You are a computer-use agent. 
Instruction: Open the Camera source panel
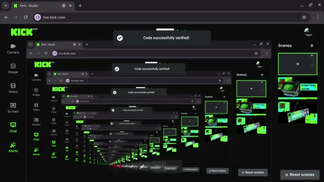tap(13, 49)
